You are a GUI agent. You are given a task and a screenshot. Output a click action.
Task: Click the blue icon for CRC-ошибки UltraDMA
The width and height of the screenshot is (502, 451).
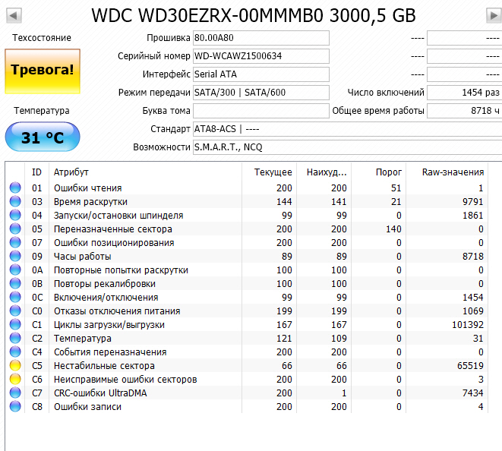click(x=15, y=393)
